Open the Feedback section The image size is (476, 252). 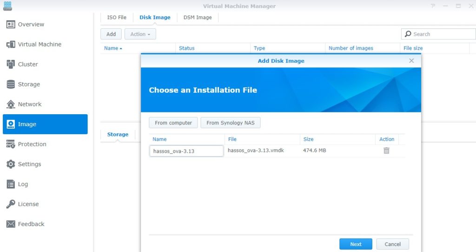point(45,224)
